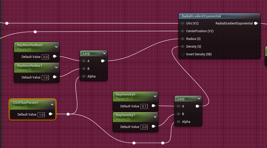267x148 pixels.
Task: Collapse the RayDensity1 node chevron
Action: point(155,117)
